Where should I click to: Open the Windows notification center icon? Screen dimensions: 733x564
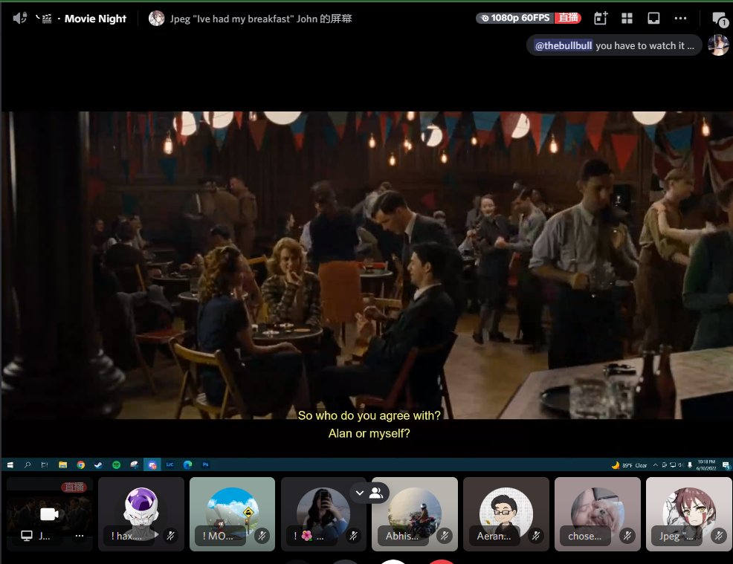click(x=726, y=465)
